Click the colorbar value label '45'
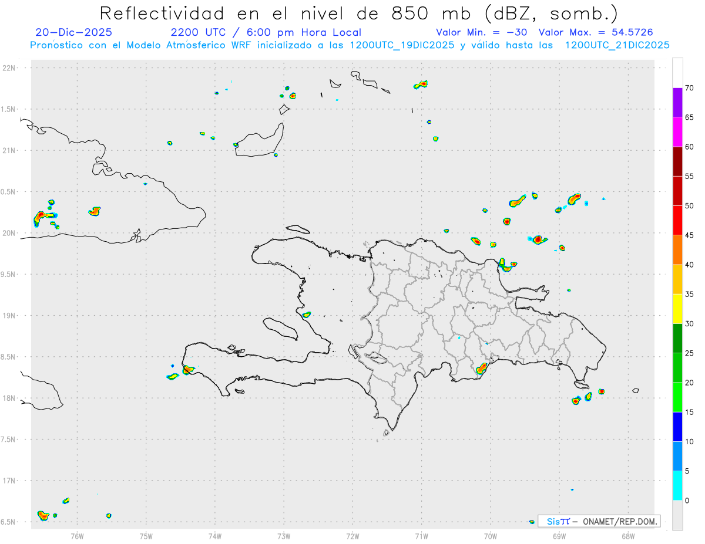 [x=689, y=235]
